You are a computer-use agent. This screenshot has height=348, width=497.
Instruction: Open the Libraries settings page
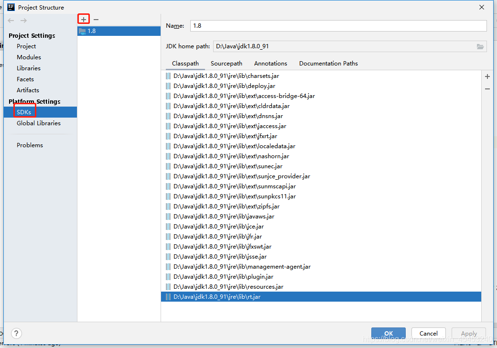point(29,68)
